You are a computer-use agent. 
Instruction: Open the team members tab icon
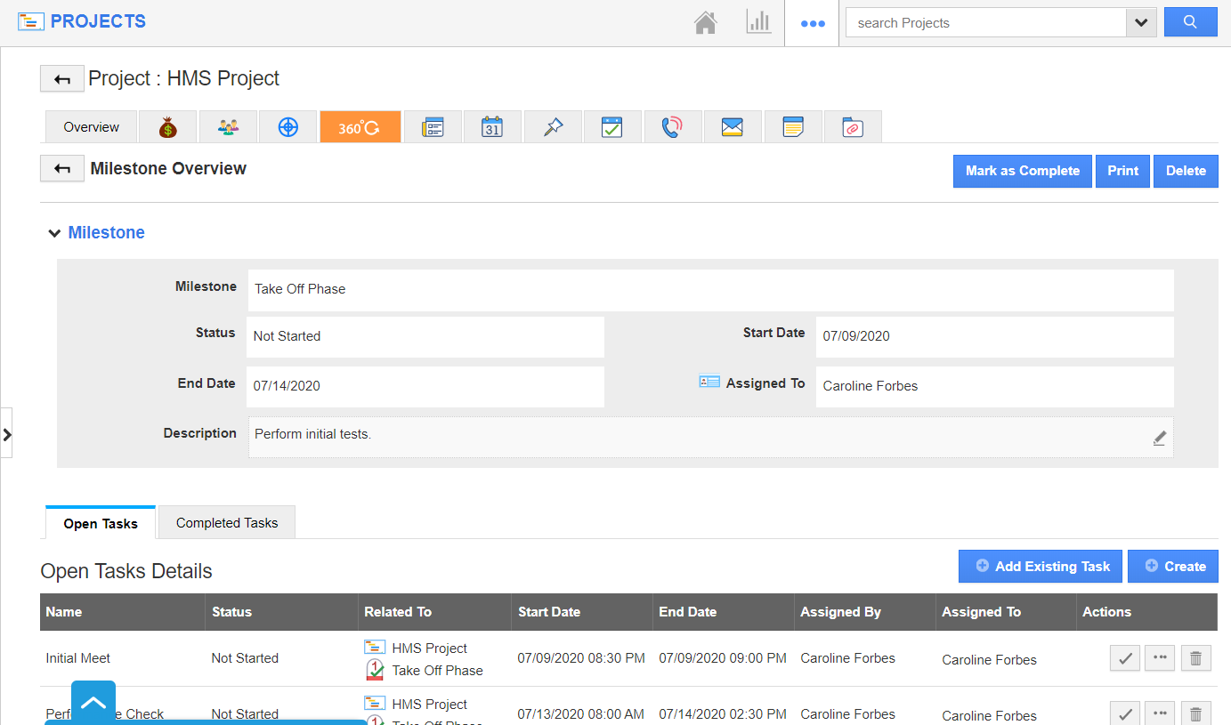click(x=228, y=127)
